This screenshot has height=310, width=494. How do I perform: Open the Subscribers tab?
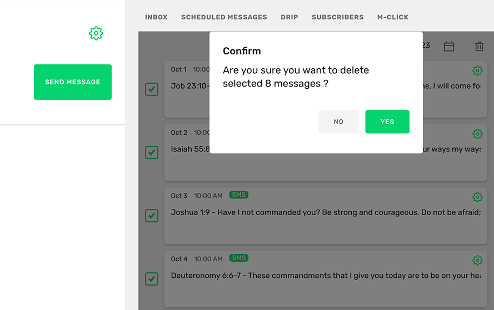[337, 17]
